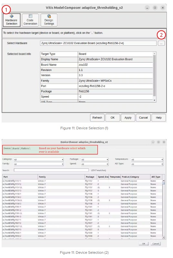Open the Category filter dropdown

coord(39,159)
